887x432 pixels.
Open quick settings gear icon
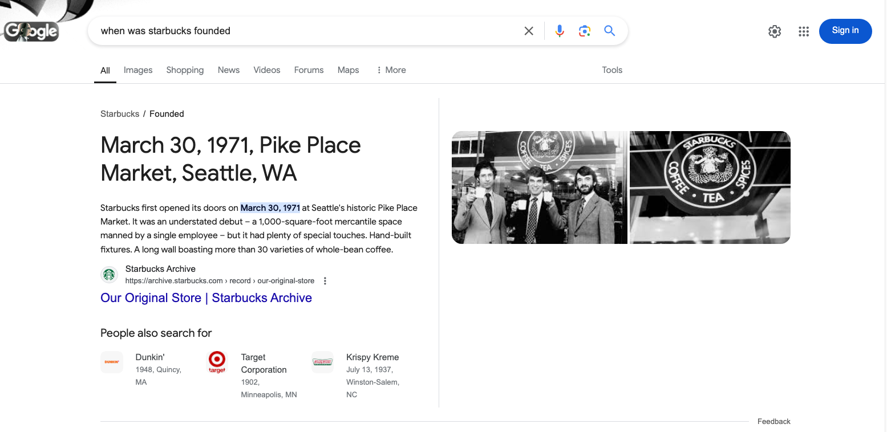click(775, 31)
